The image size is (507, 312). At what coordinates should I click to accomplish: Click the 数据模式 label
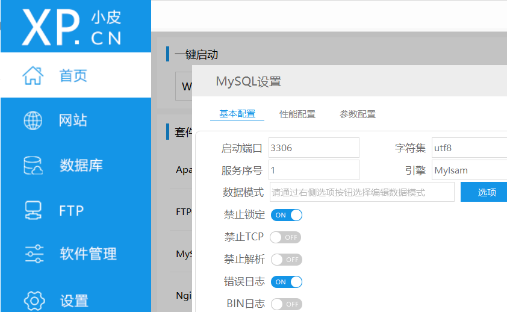(x=243, y=192)
